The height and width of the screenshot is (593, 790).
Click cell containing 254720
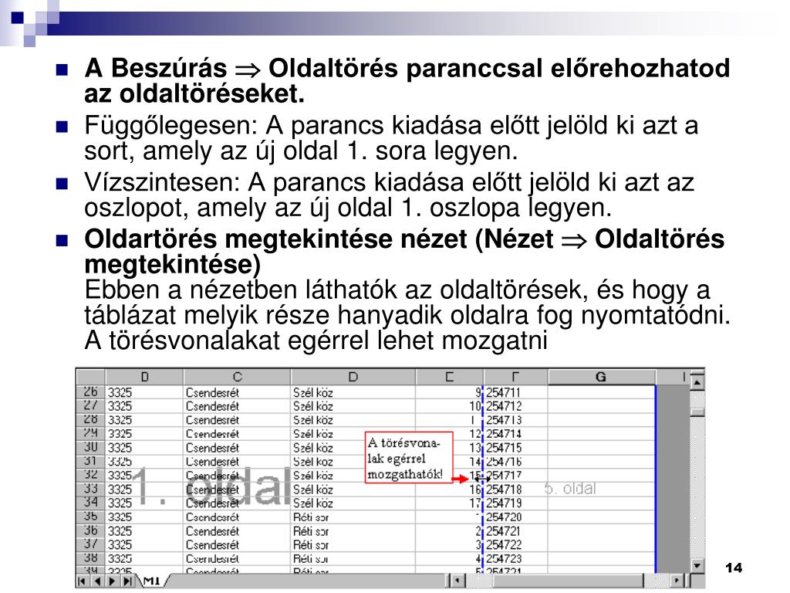pos(515,517)
